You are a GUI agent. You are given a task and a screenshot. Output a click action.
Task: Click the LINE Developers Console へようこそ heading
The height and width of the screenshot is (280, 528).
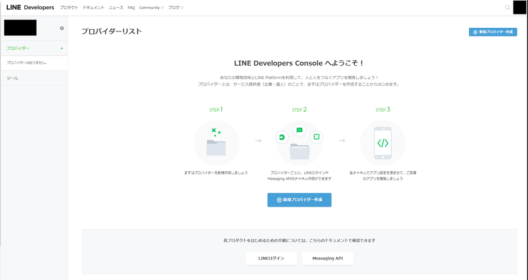pos(299,63)
